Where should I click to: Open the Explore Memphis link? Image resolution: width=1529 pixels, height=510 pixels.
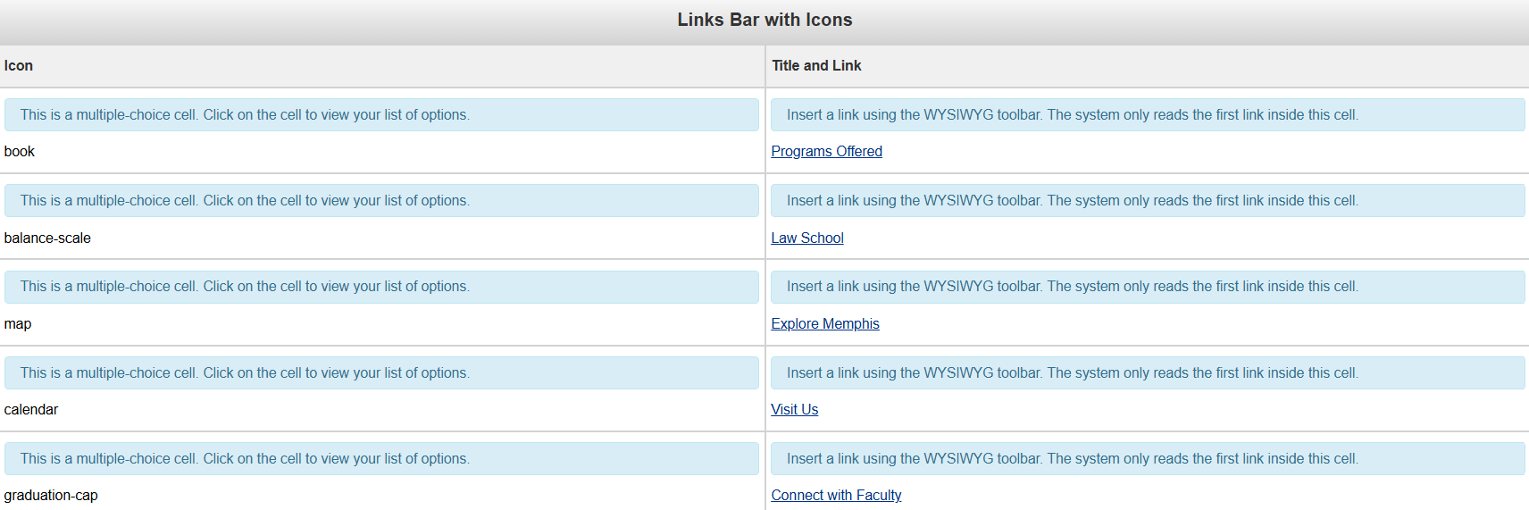click(825, 324)
